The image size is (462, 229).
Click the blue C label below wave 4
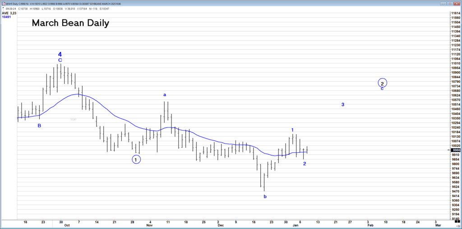coord(60,60)
